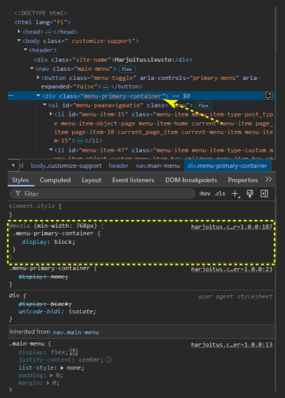
Task: Open flexbox editor icon beside display: flex
Action: tap(73, 352)
